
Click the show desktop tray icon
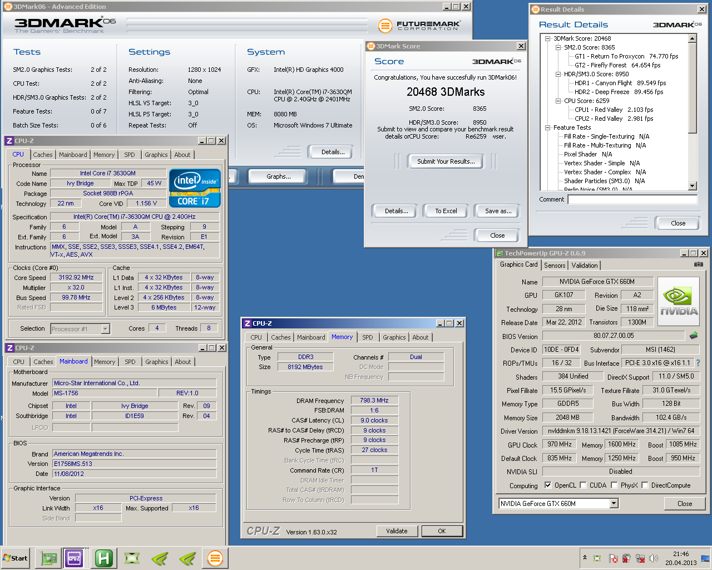(x=705, y=558)
